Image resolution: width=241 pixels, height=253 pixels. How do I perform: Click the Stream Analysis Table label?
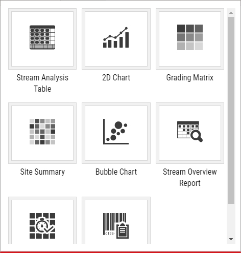(42, 83)
